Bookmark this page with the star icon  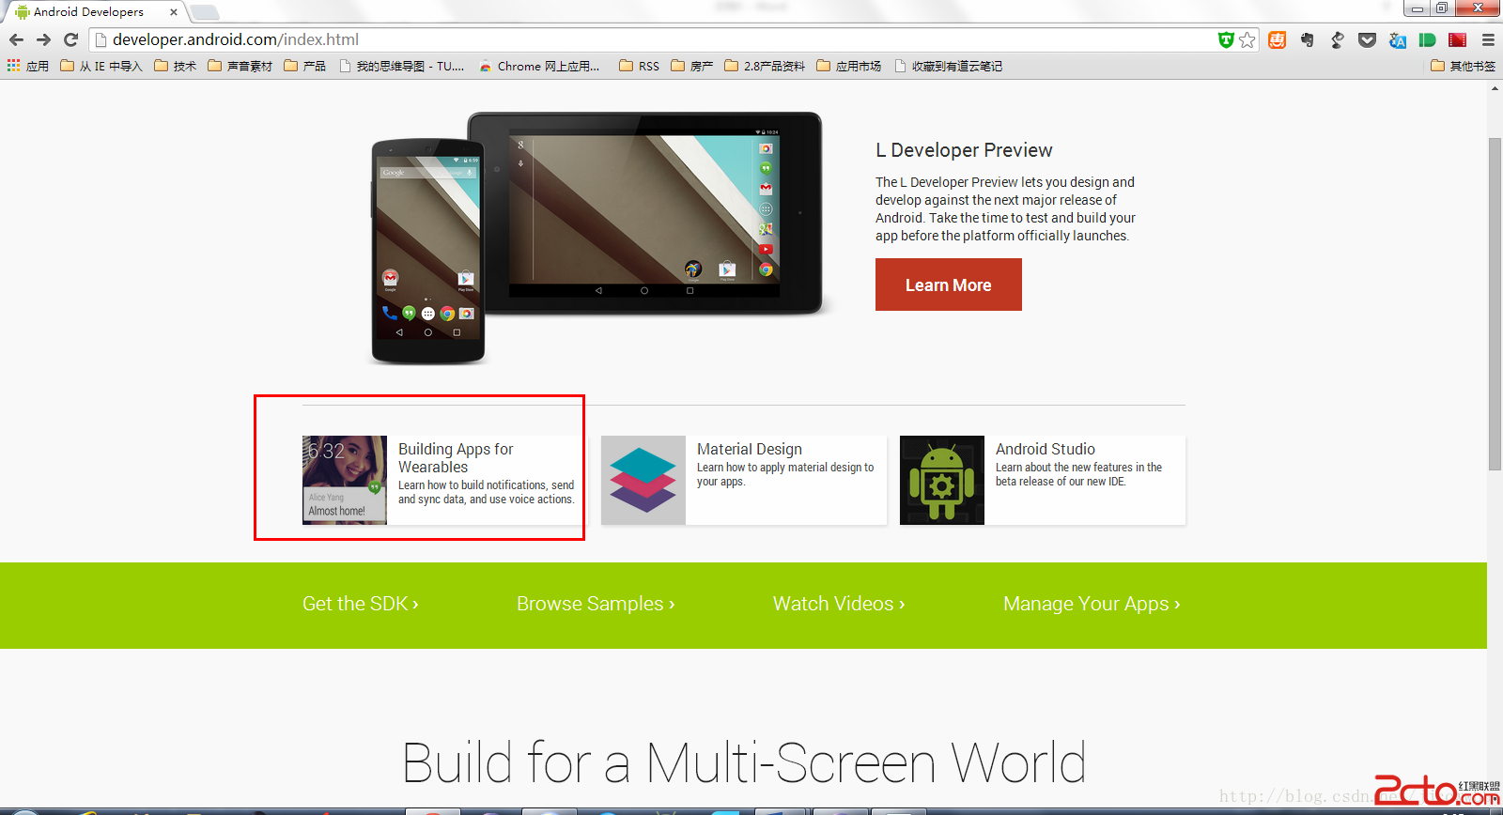click(1247, 39)
